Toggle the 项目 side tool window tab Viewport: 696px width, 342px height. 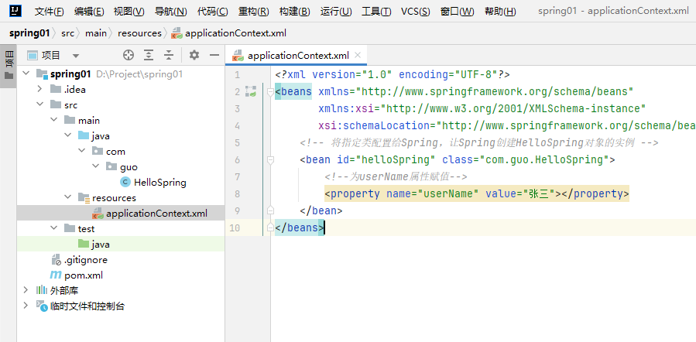9,62
